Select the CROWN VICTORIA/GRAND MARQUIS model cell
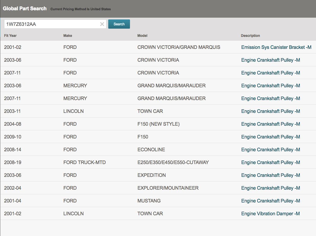 coord(179,47)
